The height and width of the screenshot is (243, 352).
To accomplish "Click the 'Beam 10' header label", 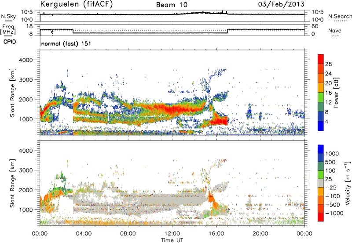I will 172,5.
